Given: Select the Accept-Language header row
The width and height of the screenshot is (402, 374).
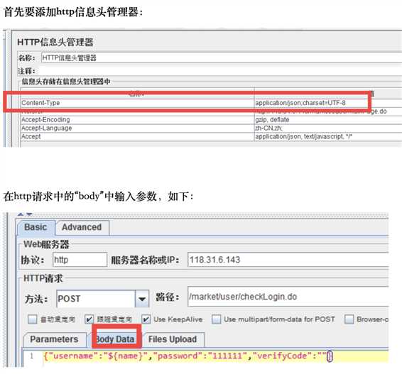Looking at the screenshot, I should pyautogui.click(x=211, y=128).
